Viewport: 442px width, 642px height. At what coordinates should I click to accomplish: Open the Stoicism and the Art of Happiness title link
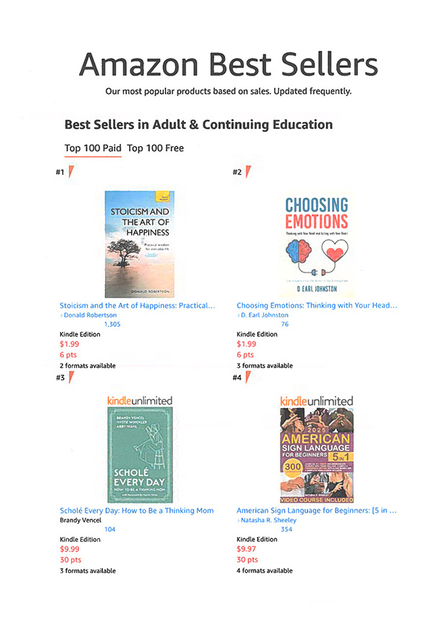[137, 306]
